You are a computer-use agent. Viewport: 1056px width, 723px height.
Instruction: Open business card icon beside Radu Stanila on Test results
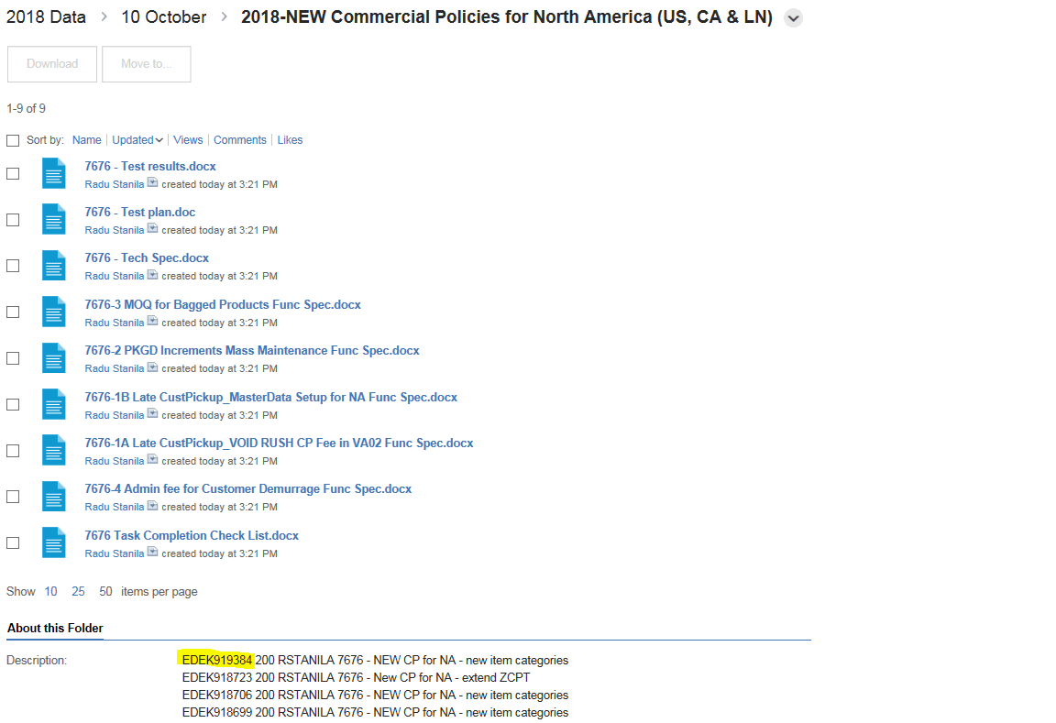coord(153,183)
